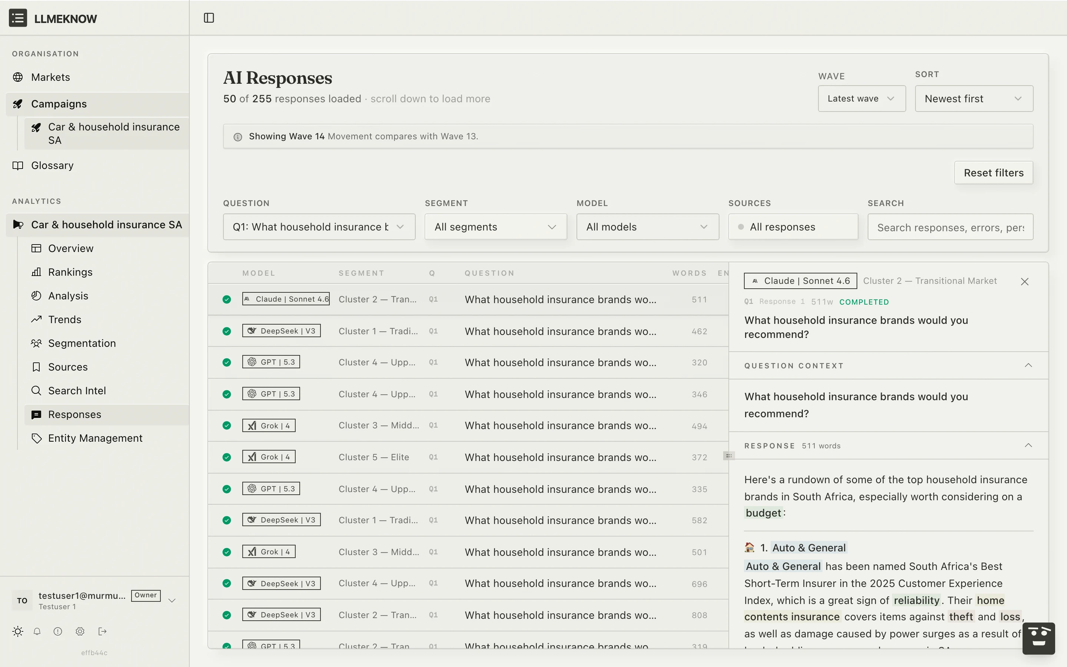Click the Markets globe icon
The height and width of the screenshot is (667, 1067).
(x=18, y=77)
